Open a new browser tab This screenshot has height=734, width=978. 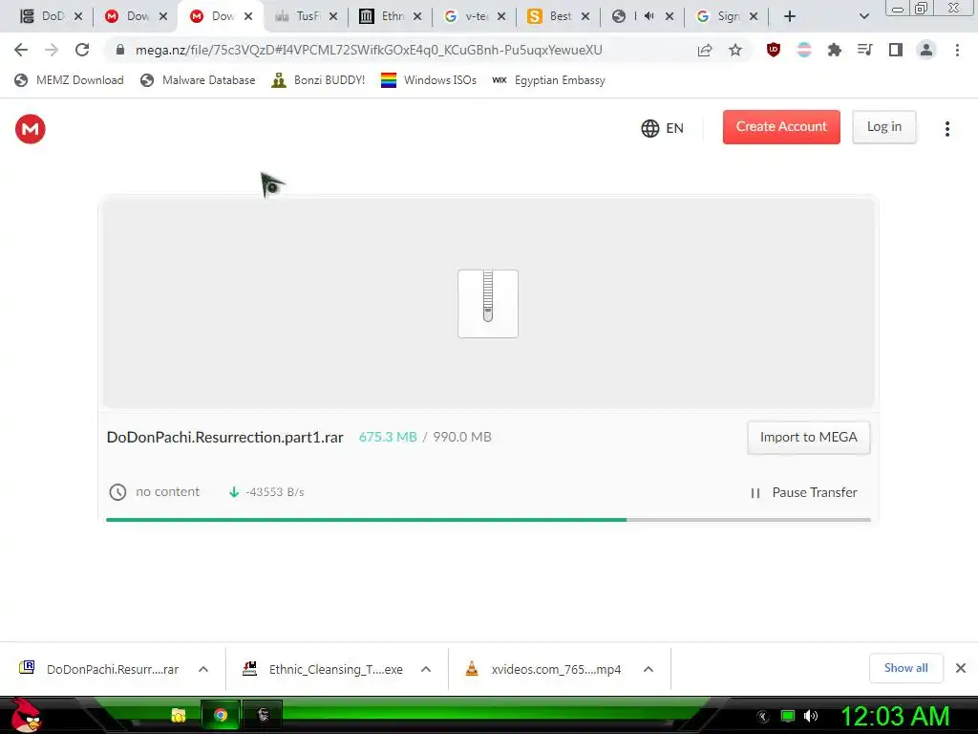tap(790, 16)
